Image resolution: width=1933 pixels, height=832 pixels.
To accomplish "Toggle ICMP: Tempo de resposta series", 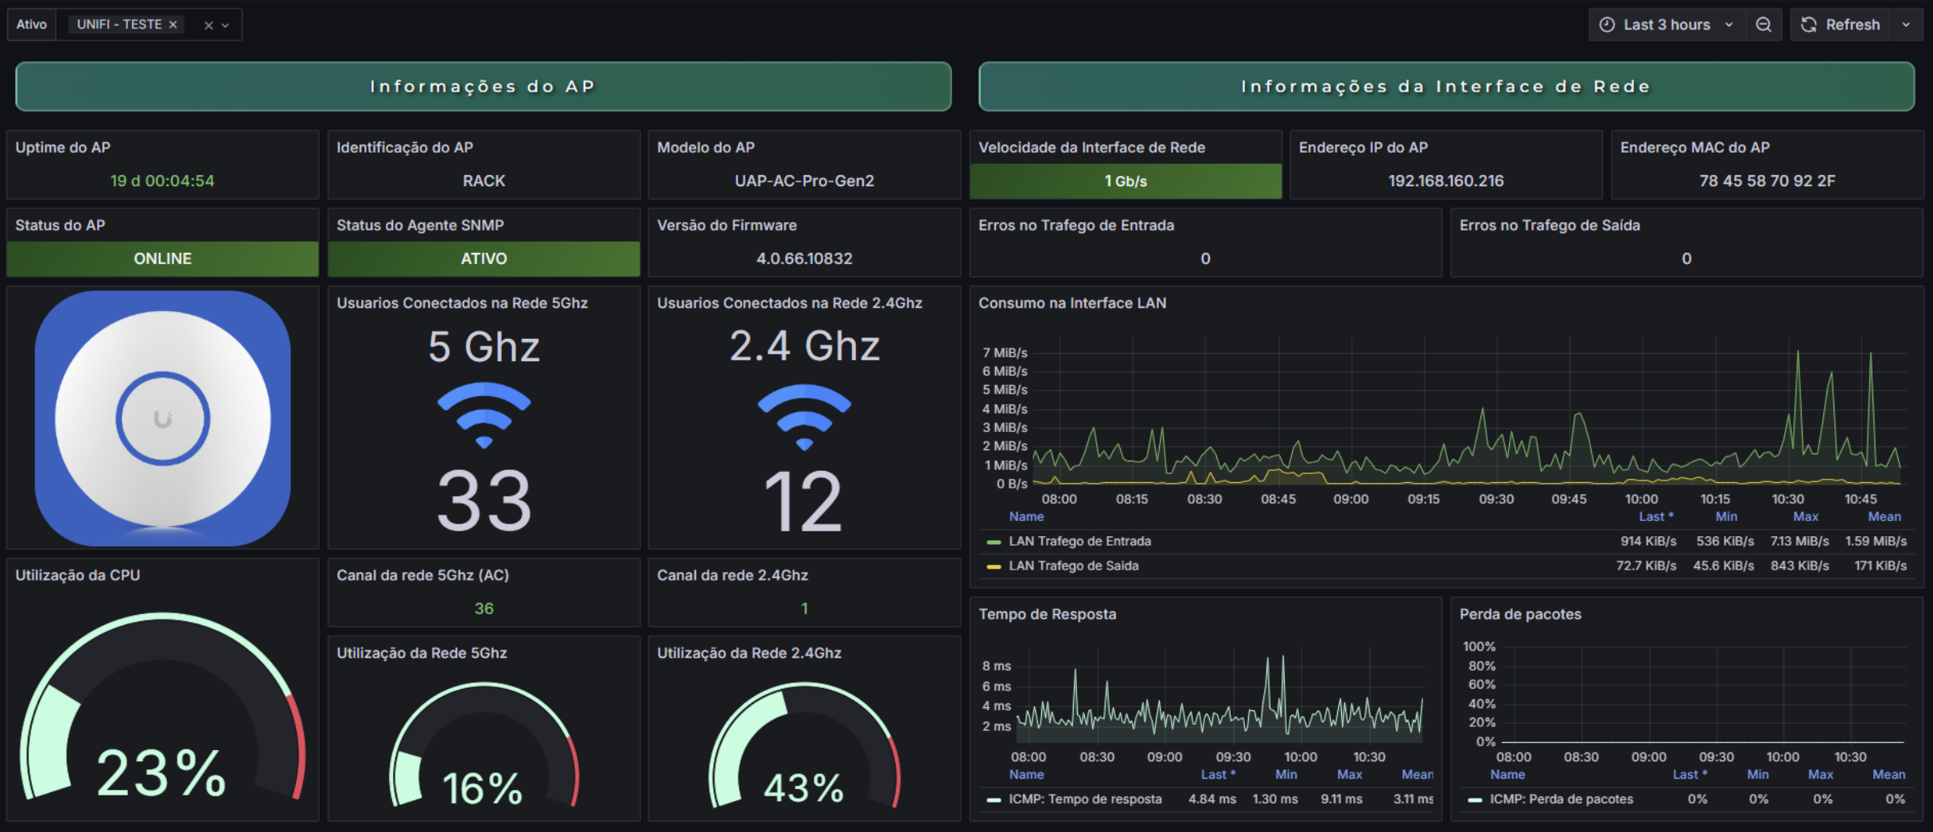I will (x=1085, y=799).
